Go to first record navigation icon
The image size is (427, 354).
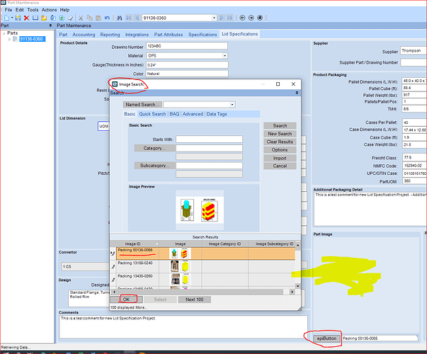[x=129, y=18]
